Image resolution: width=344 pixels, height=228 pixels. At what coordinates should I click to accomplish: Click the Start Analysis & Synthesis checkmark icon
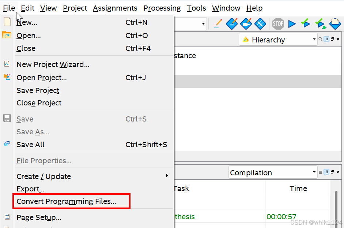[306, 23]
